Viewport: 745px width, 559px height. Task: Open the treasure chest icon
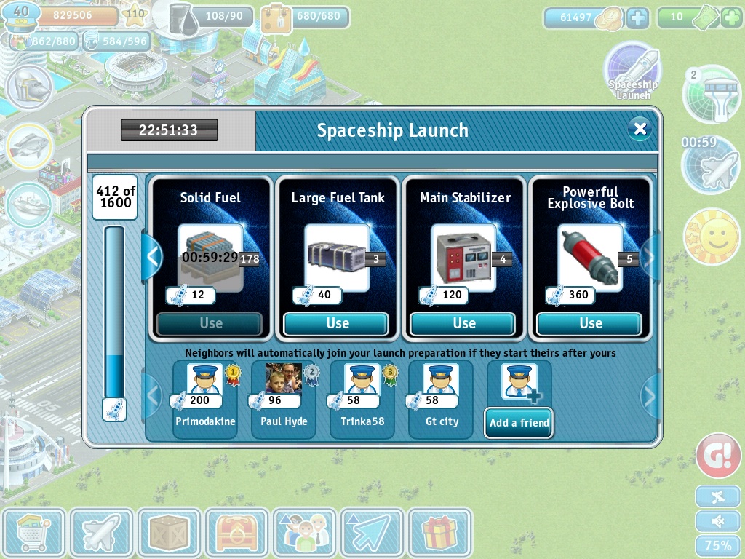point(236,533)
